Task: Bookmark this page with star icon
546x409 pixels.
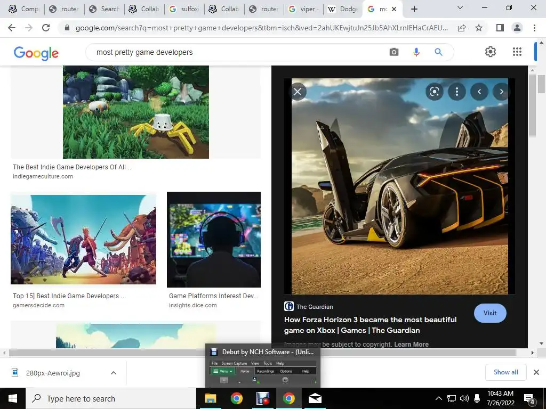Action: click(x=479, y=28)
